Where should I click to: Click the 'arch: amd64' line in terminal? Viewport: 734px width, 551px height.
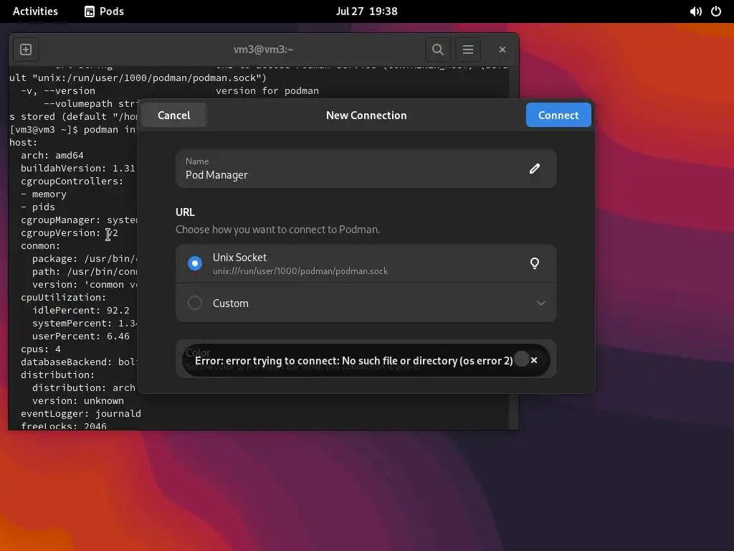point(52,155)
